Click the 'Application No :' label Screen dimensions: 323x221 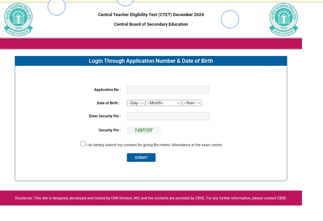[107, 90]
